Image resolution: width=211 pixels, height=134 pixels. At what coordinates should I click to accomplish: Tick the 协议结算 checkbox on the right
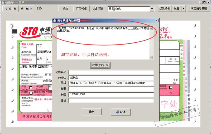(x=171, y=87)
